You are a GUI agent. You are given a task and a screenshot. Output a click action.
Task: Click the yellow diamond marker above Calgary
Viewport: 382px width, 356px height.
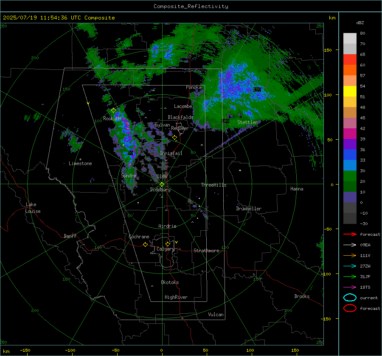(x=168, y=244)
